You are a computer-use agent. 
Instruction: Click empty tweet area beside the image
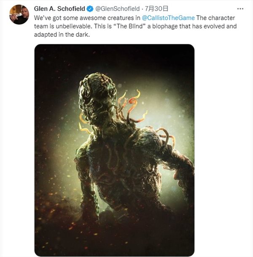(222, 148)
